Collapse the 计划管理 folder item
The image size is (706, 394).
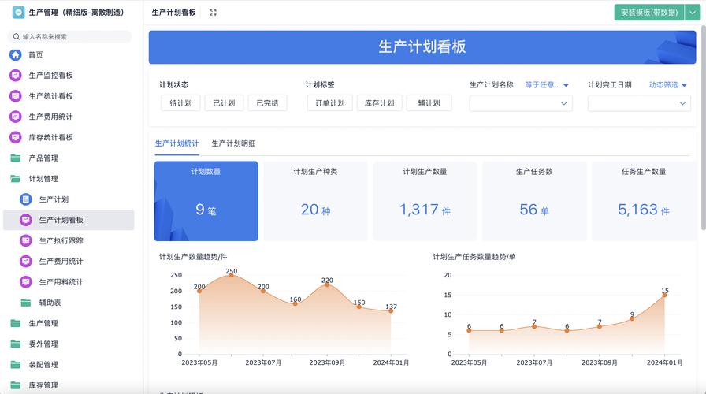[69, 179]
